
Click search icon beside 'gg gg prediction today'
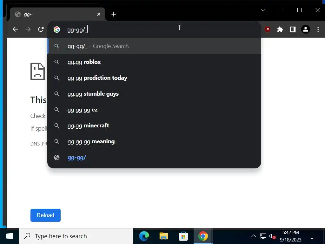click(x=57, y=78)
